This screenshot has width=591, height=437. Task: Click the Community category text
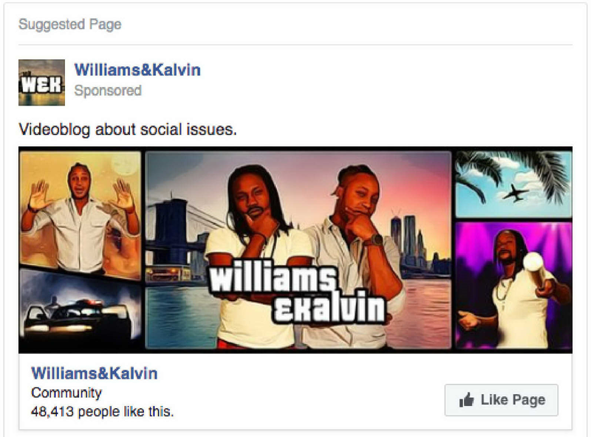66,393
